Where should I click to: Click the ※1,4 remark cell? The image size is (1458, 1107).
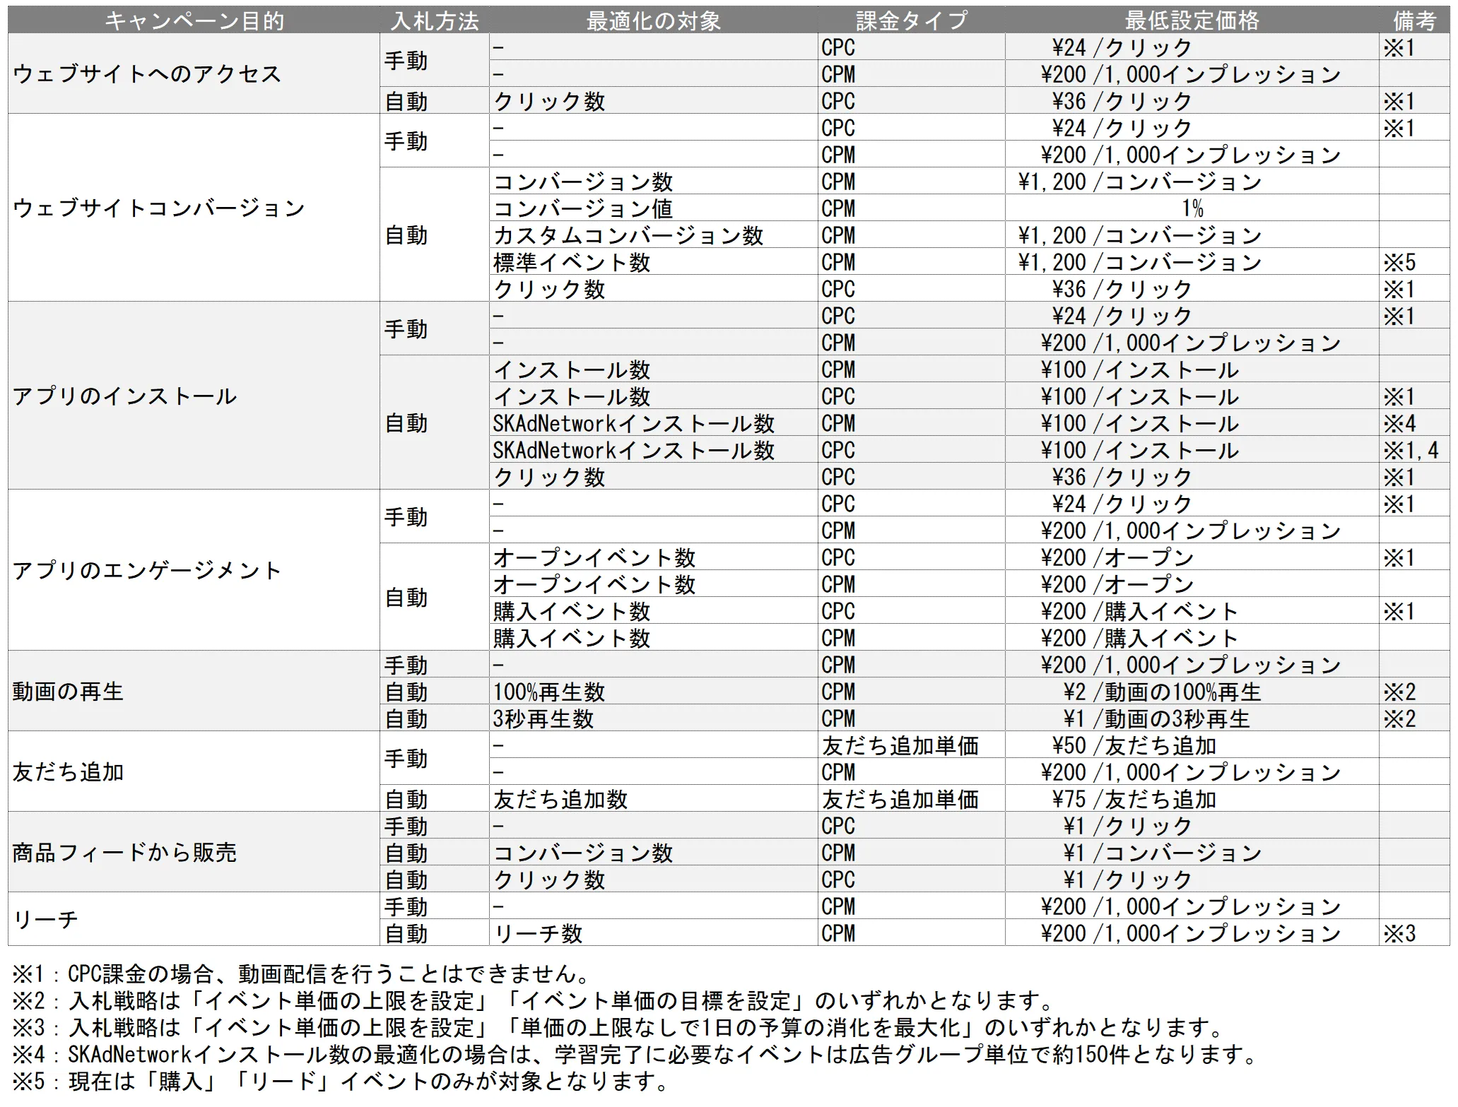[1411, 451]
